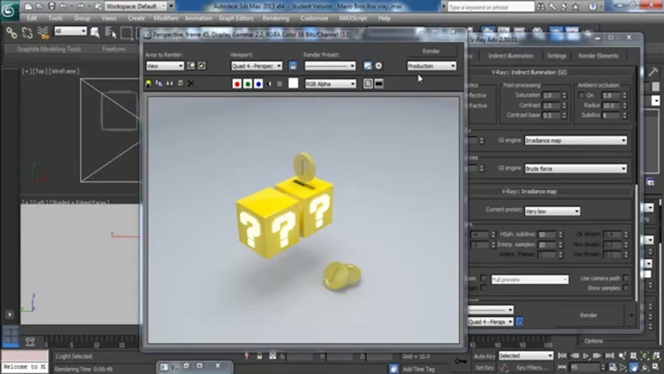Screen dimensions: 664x374
Task: Click the Play Animation button
Action: pyautogui.click(x=586, y=356)
